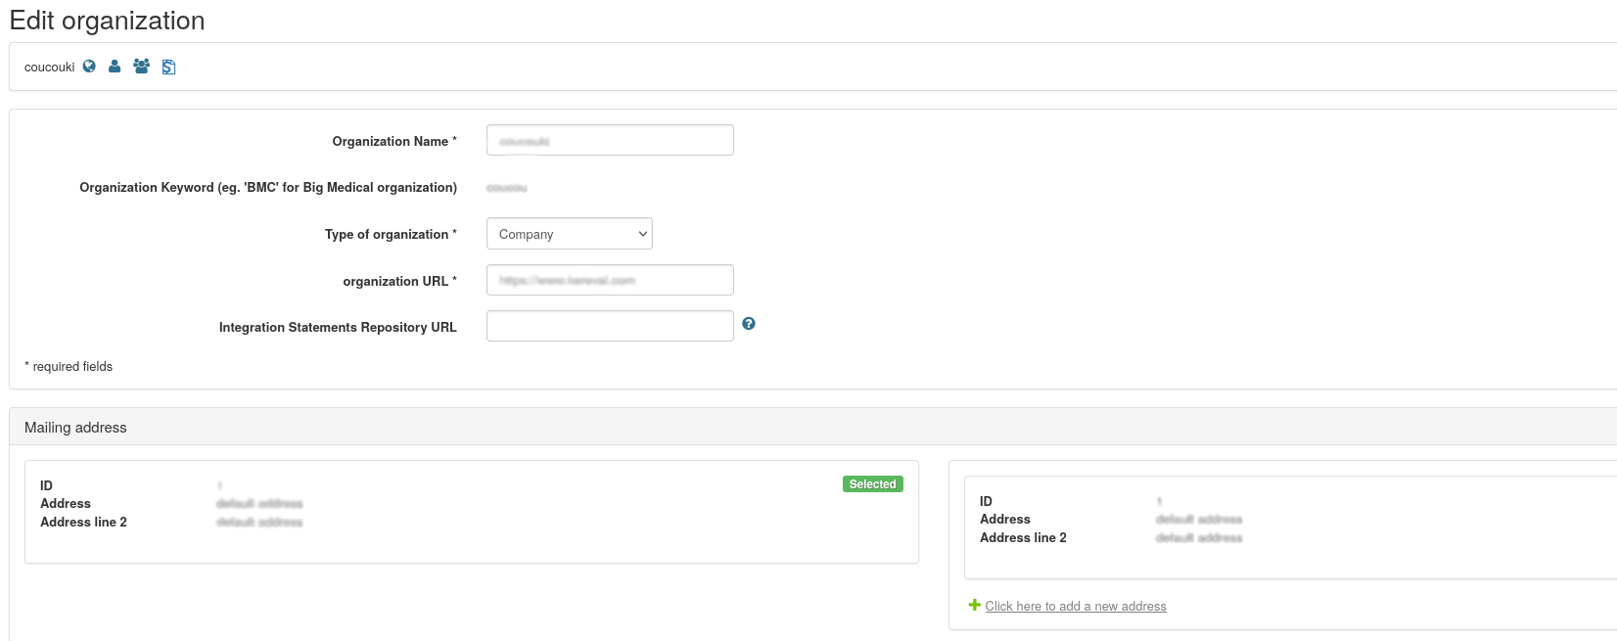Click the Mailing address panel header
The width and height of the screenshot is (1617, 641).
pos(75,428)
